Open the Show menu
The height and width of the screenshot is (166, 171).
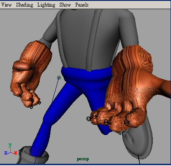click(x=65, y=5)
